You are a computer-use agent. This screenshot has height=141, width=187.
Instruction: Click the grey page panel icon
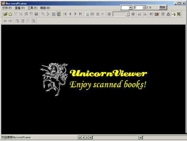pos(53,14)
